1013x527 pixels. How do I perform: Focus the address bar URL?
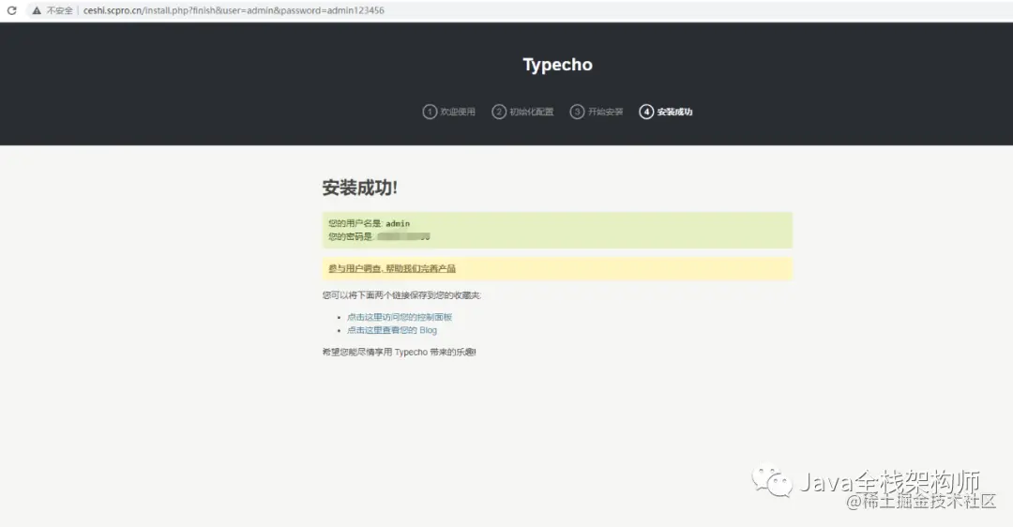click(234, 10)
